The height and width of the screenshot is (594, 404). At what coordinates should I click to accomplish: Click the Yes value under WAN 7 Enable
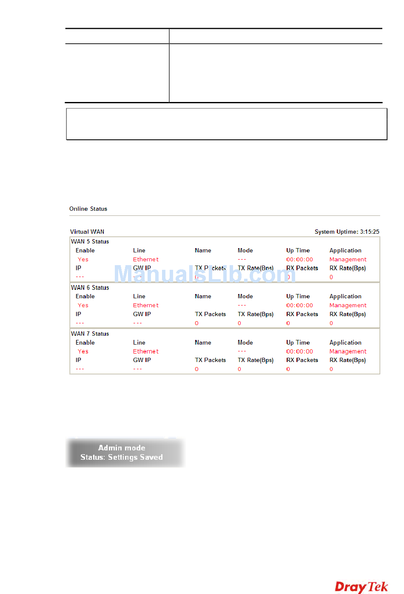pyautogui.click(x=83, y=351)
